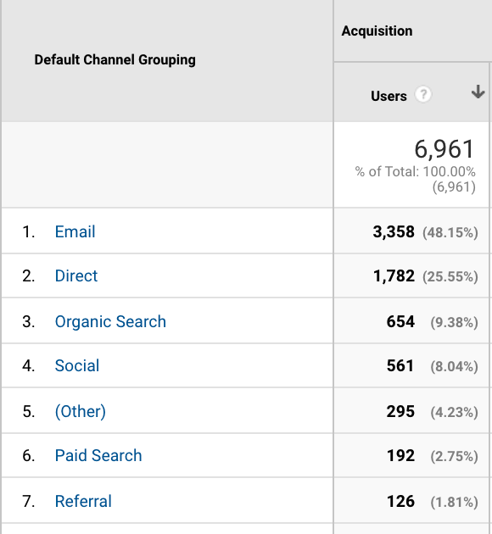Open the Organic Search channel link
Image resolution: width=492 pixels, height=534 pixels.
[110, 321]
